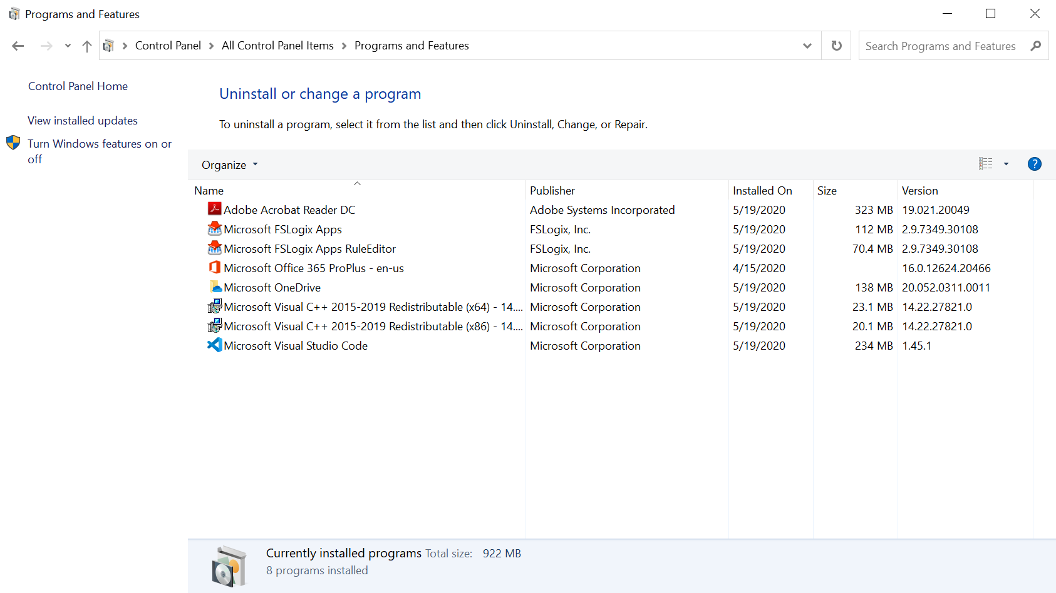1056x593 pixels.
Task: Open the recent locations dropdown arrow
Action: tap(68, 46)
